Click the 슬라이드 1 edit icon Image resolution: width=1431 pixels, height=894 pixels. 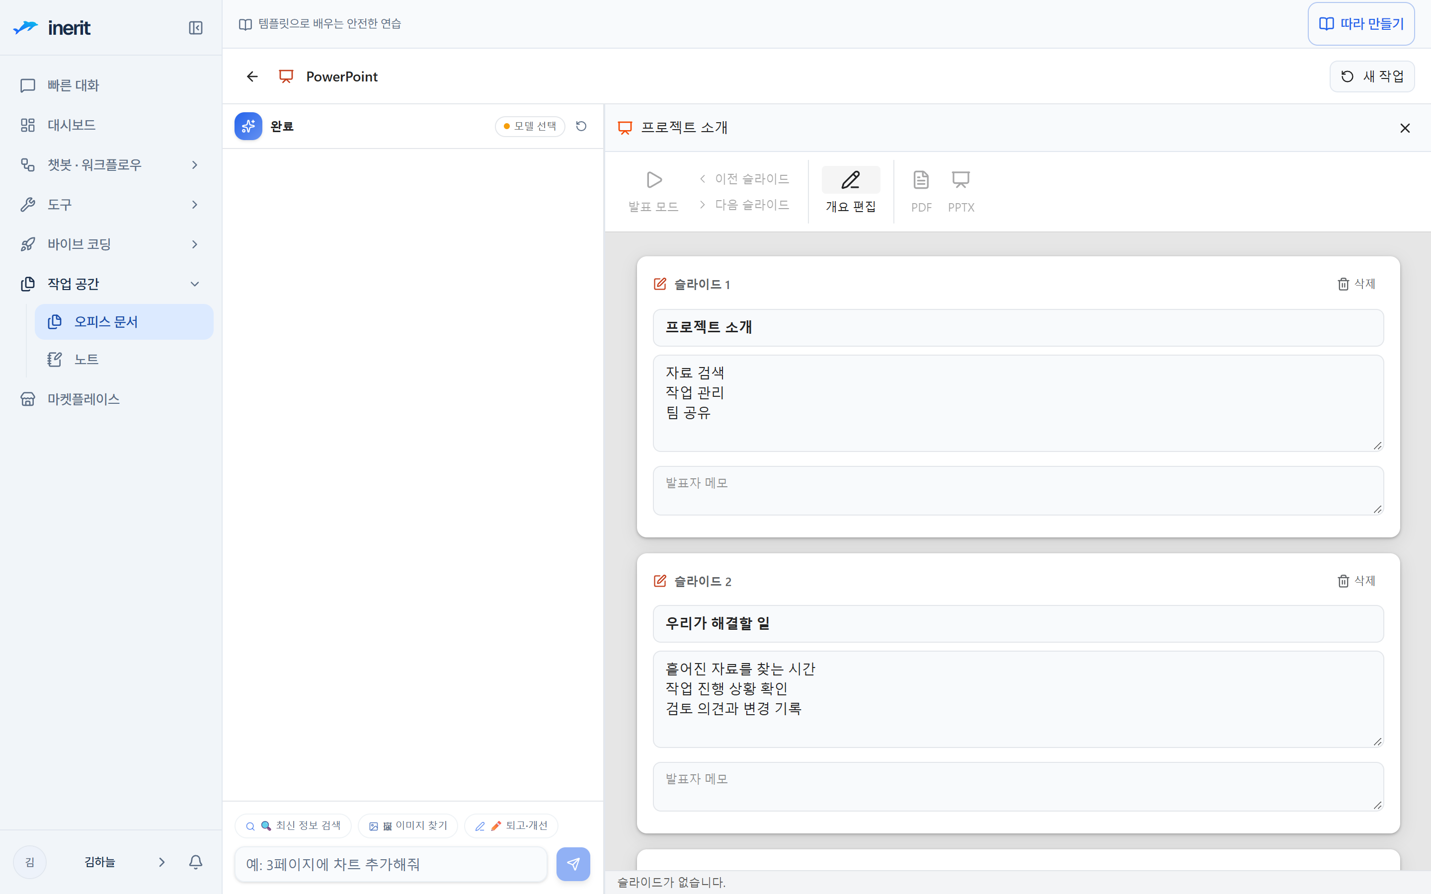tap(660, 284)
